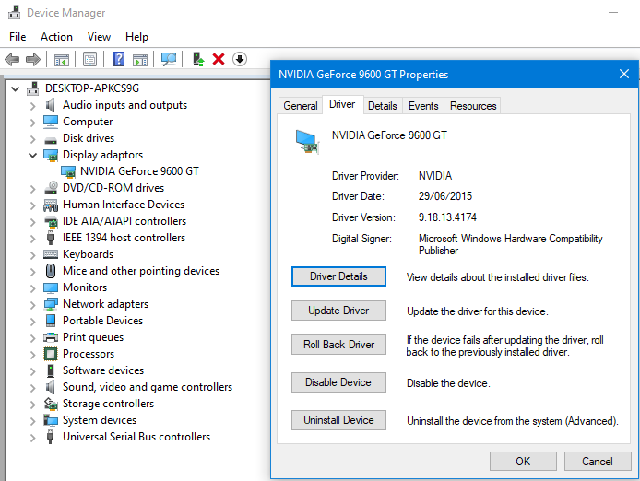Viewport: 640px width, 481px height.
Task: Open the Action menu
Action: [x=56, y=37]
